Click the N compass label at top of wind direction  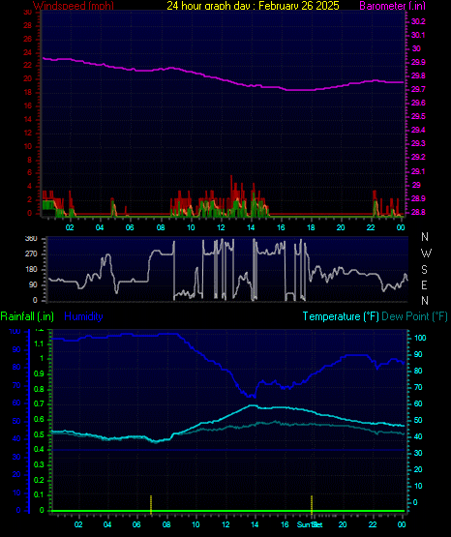click(x=425, y=237)
